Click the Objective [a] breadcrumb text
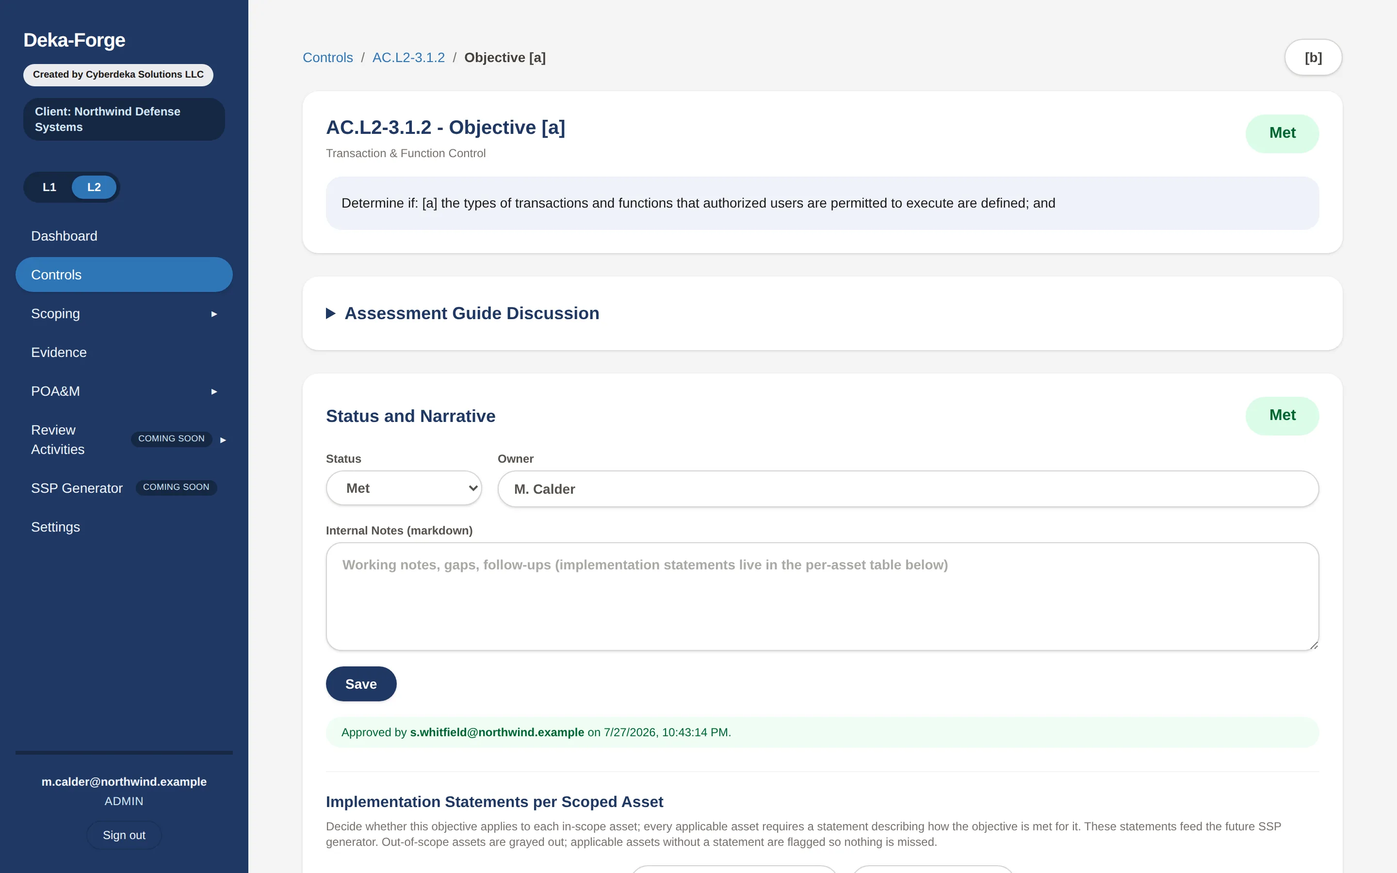 505,58
